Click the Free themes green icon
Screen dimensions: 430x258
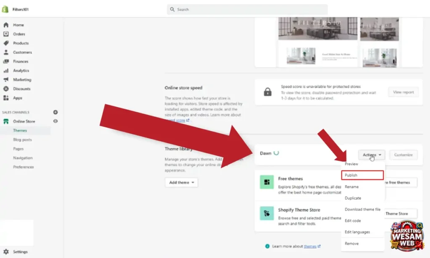click(x=267, y=182)
